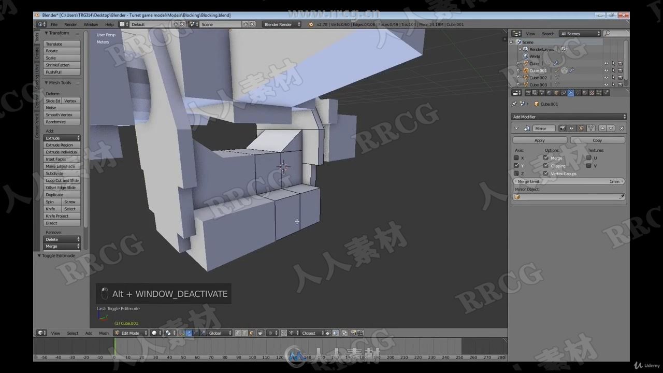The width and height of the screenshot is (663, 373).
Task: Delete Scene with X button
Action: point(252,24)
